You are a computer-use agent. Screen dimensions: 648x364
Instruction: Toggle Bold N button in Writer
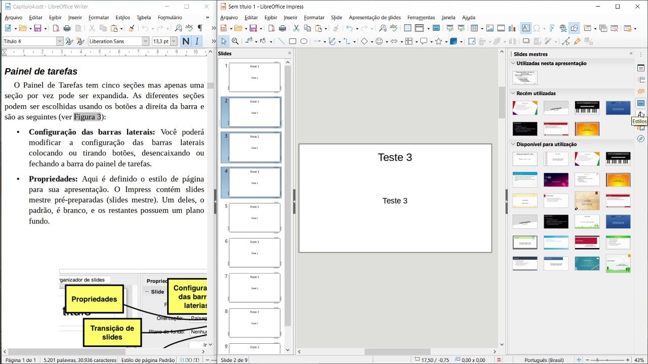click(x=185, y=41)
